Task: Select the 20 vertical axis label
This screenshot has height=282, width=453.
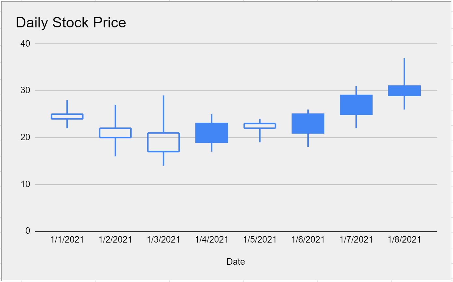Action: point(25,138)
